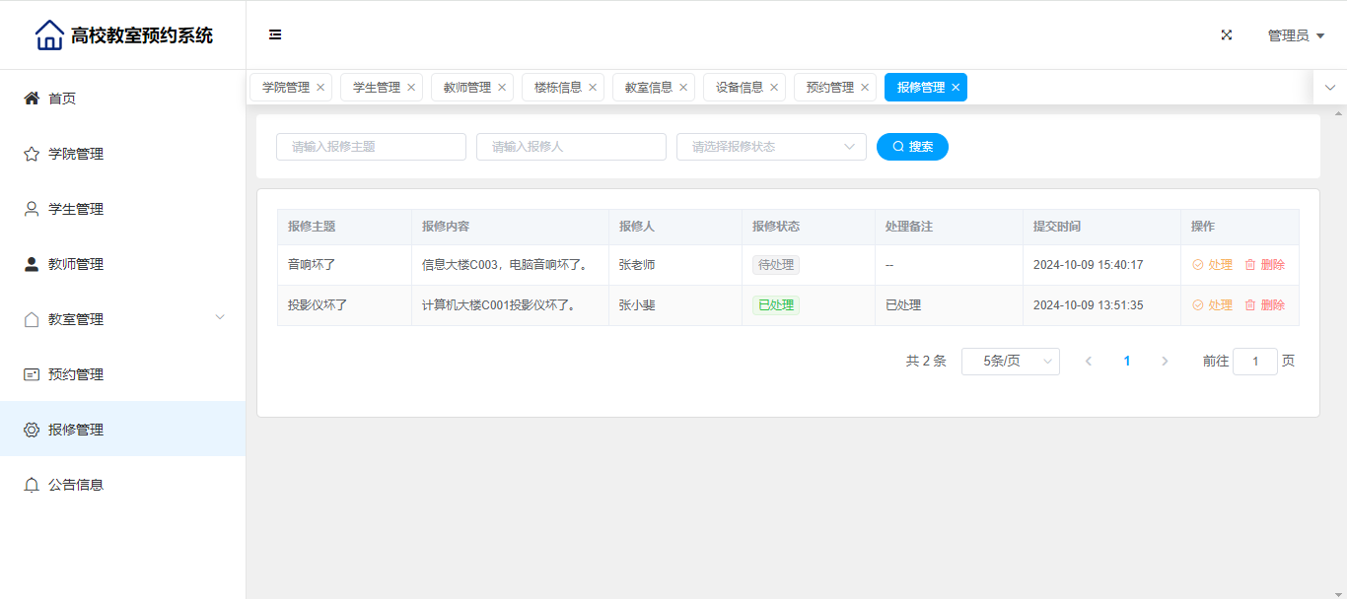The width and height of the screenshot is (1347, 599).
Task: Switch to the 设备信息 tab
Action: [x=739, y=88]
